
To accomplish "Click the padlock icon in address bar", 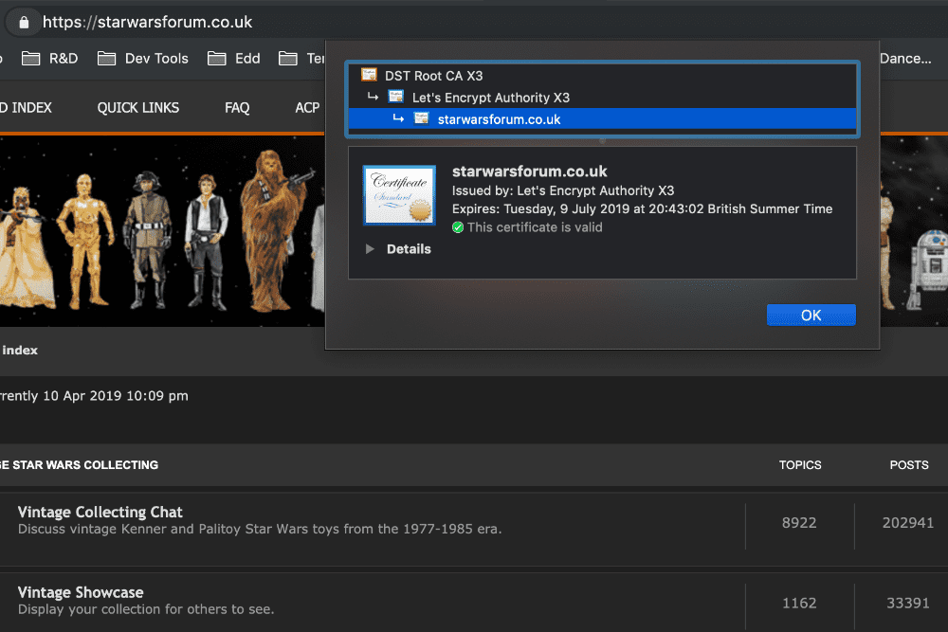I will (x=24, y=23).
